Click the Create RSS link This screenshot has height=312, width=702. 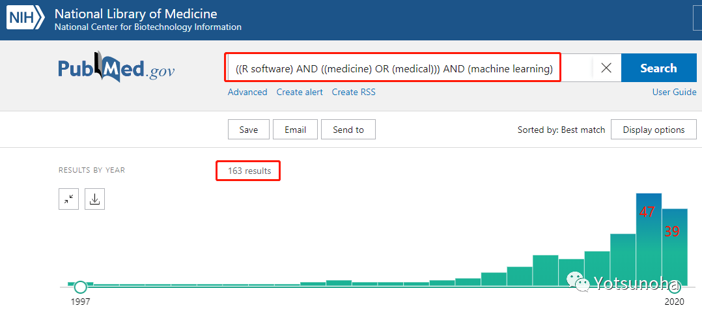pyautogui.click(x=354, y=92)
